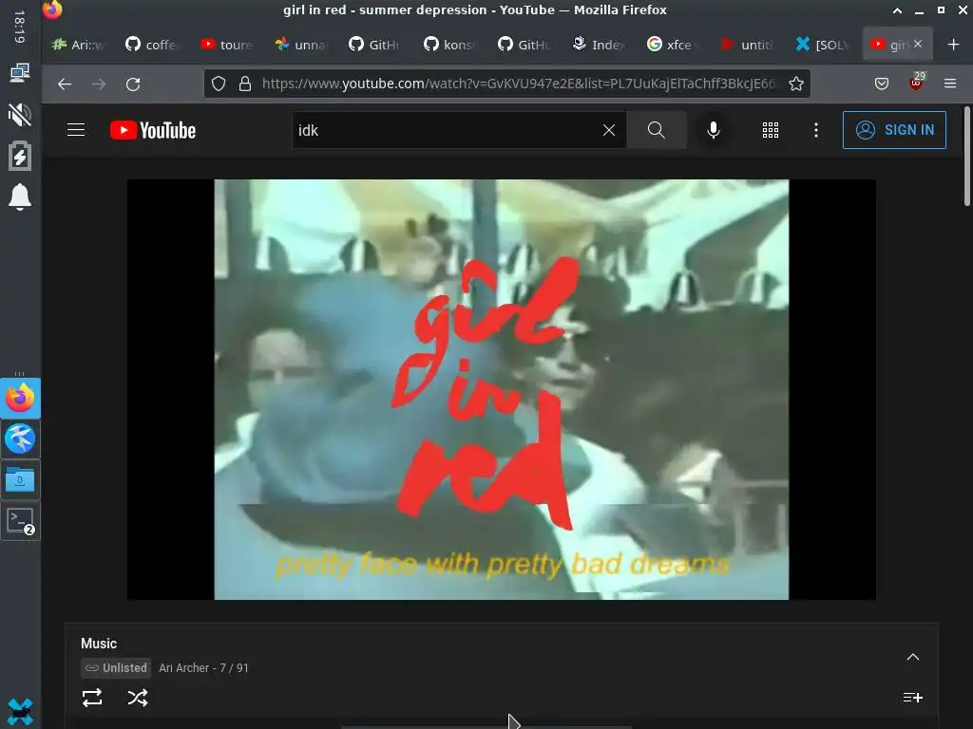Open the Xfce applications menu icon
Image resolution: width=973 pixels, height=729 pixels.
20,712
